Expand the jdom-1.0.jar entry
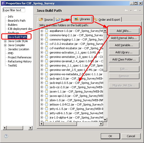Viewport: 144px width, 143px height. (42, 100)
